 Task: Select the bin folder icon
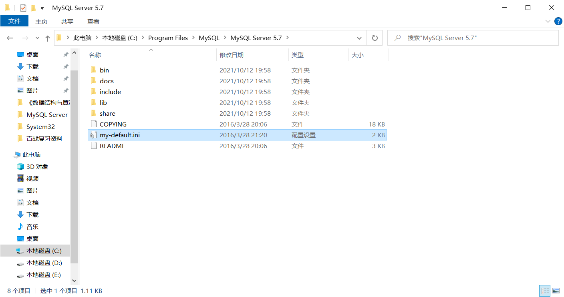(93, 70)
